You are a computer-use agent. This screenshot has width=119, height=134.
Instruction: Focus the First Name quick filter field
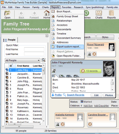[34, 49]
